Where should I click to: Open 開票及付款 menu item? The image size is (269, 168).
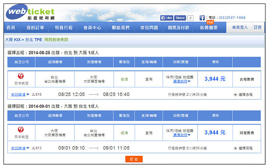point(179,27)
